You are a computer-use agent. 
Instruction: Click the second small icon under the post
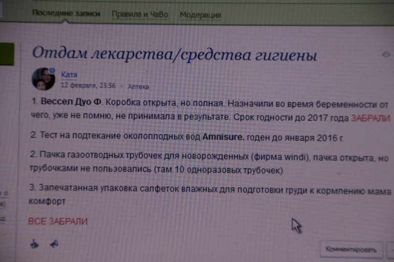click(x=53, y=244)
